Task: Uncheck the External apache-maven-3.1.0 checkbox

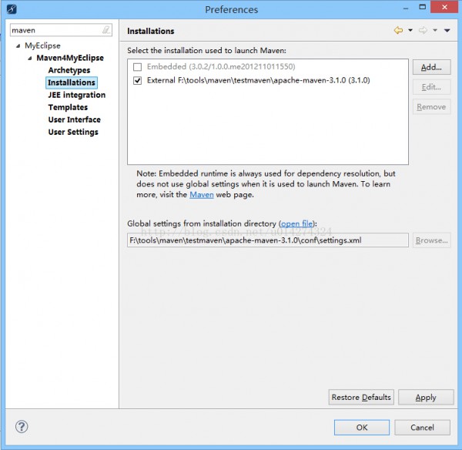Action: [137, 80]
